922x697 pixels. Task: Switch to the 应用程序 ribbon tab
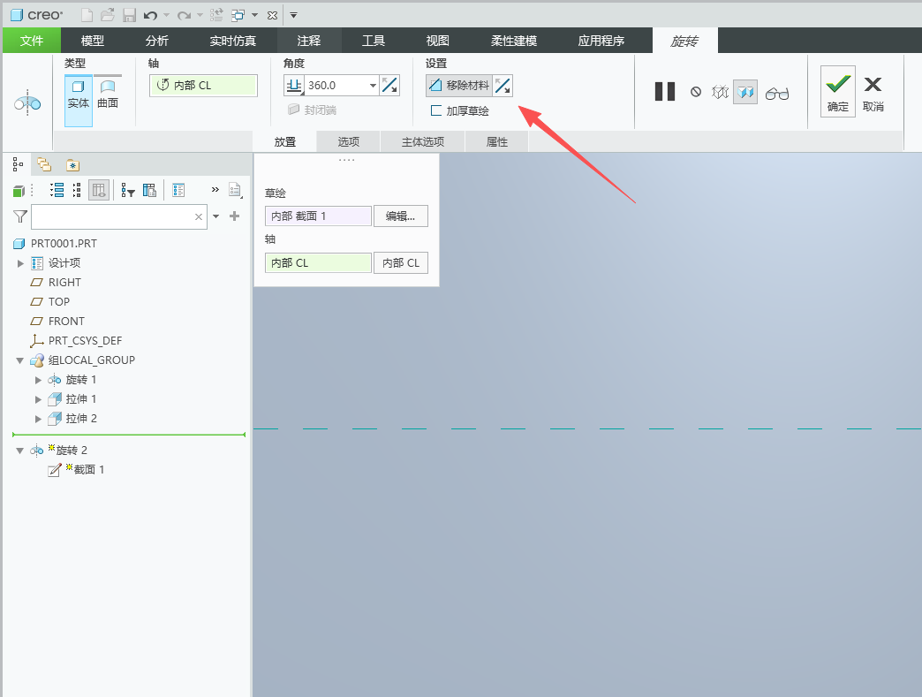tap(601, 41)
